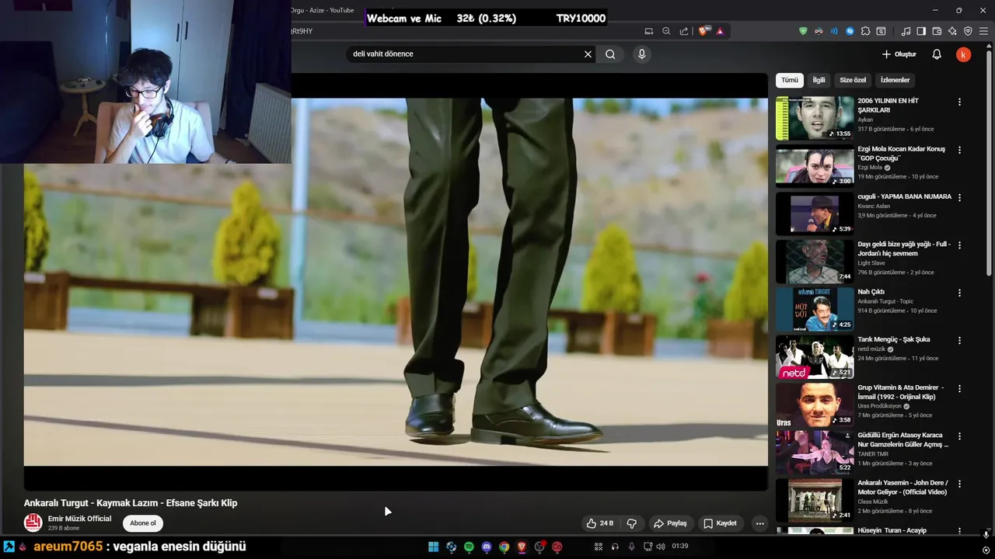995x559 pixels.
Task: Open the account avatar menu
Action: pos(963,54)
